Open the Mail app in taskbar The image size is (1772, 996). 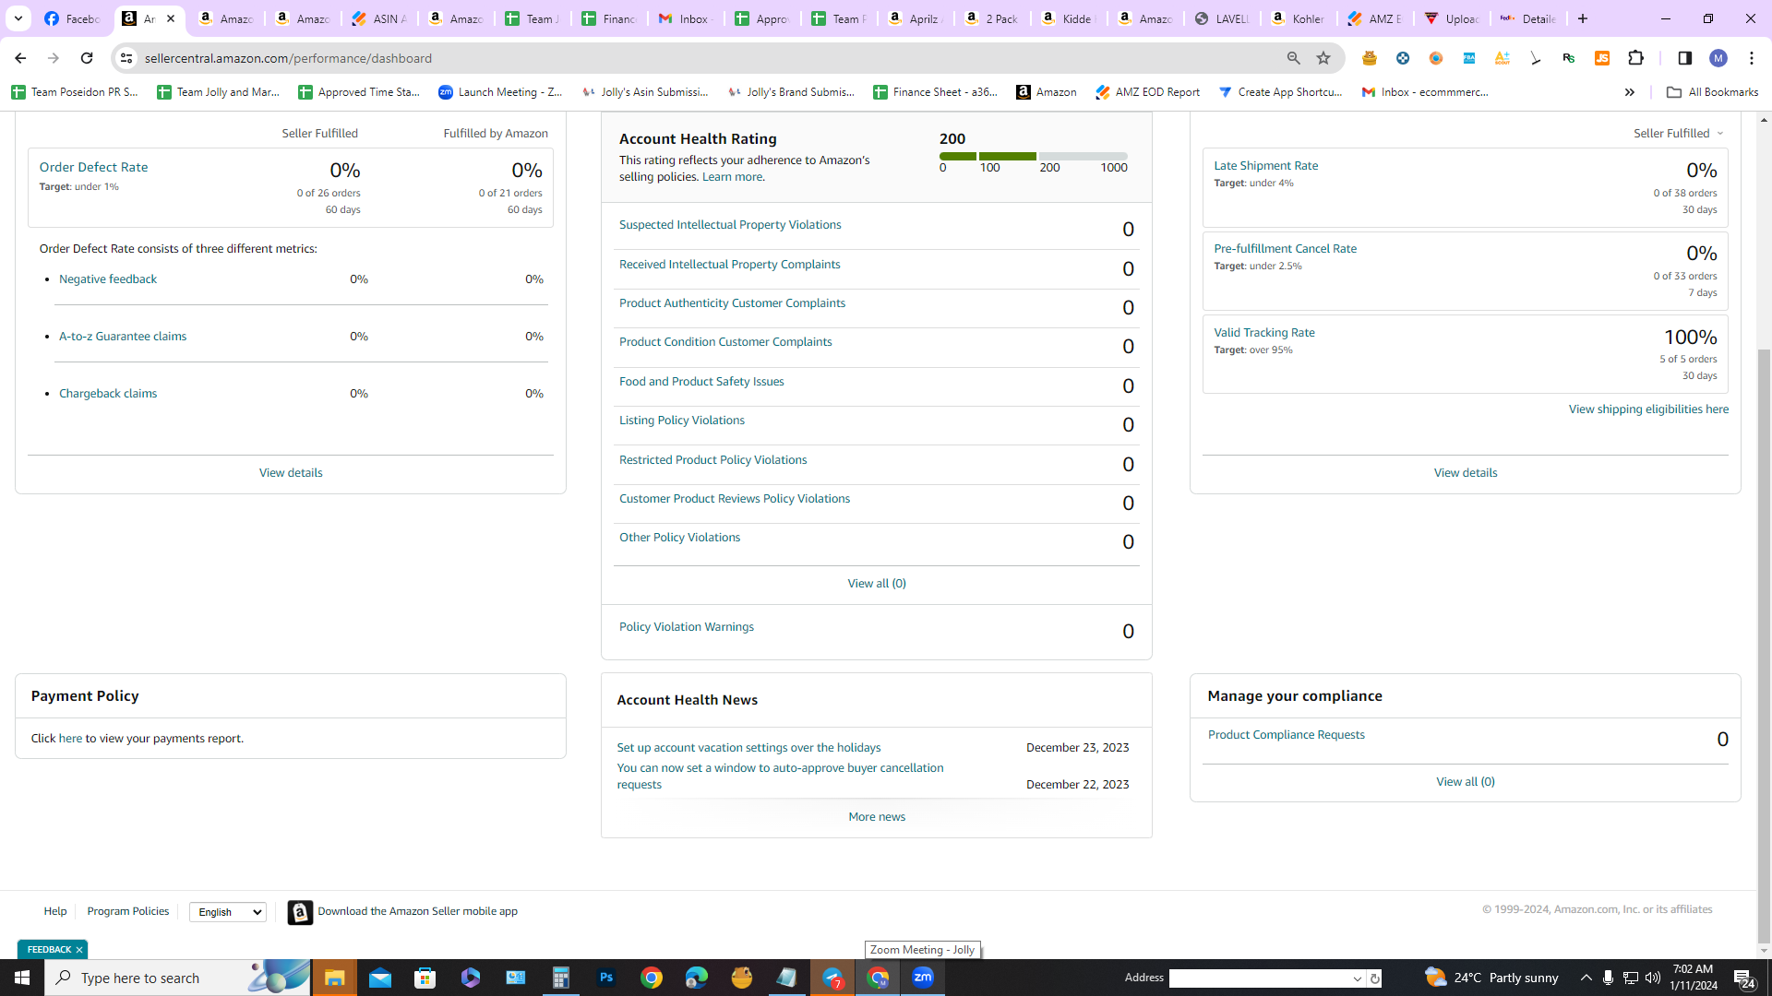pos(380,978)
